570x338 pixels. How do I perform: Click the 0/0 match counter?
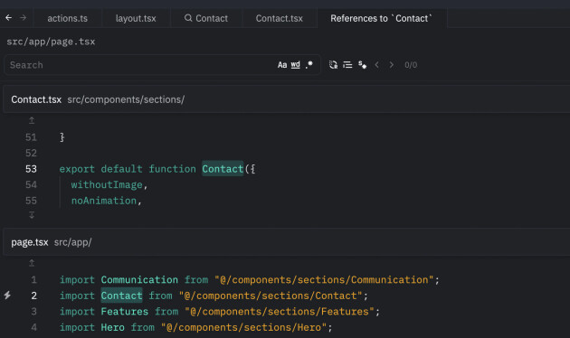point(411,65)
